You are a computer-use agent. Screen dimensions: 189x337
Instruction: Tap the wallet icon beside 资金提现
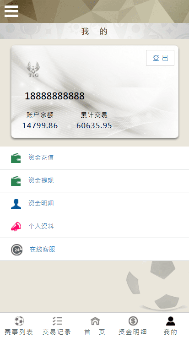pyautogui.click(x=16, y=181)
